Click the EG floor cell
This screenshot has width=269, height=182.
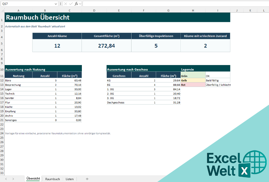pyautogui.click(x=119, y=85)
